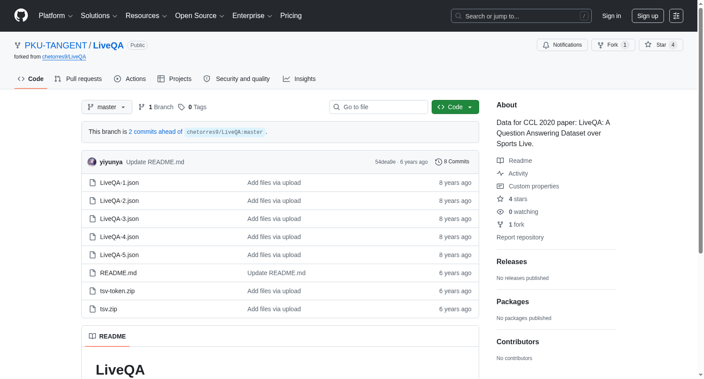Click the Activity pulse icon
This screenshot has width=704, height=379.
click(x=500, y=173)
